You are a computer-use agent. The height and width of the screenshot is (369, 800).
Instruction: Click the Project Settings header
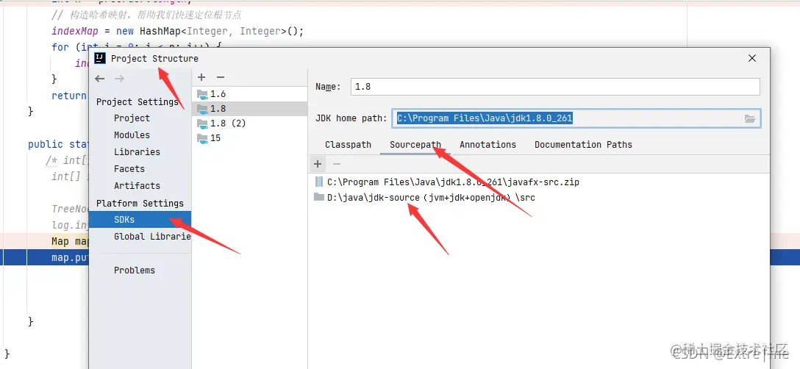[x=137, y=101]
